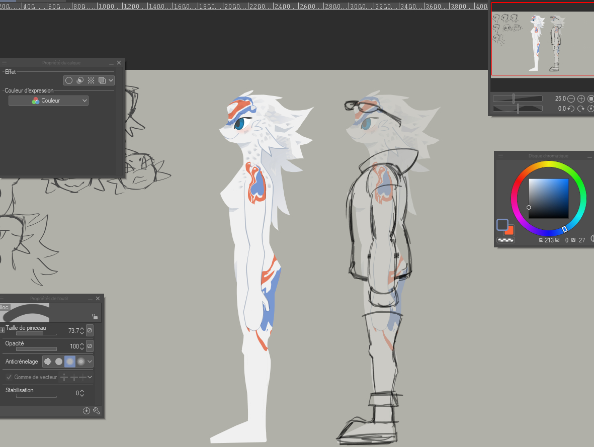Toggle the Gomme de vecteur checkbox
The height and width of the screenshot is (447, 594).
point(9,377)
